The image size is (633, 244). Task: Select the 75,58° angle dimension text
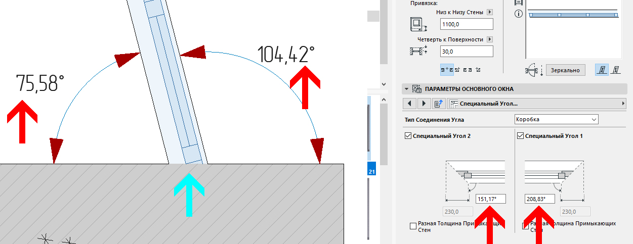click(40, 83)
